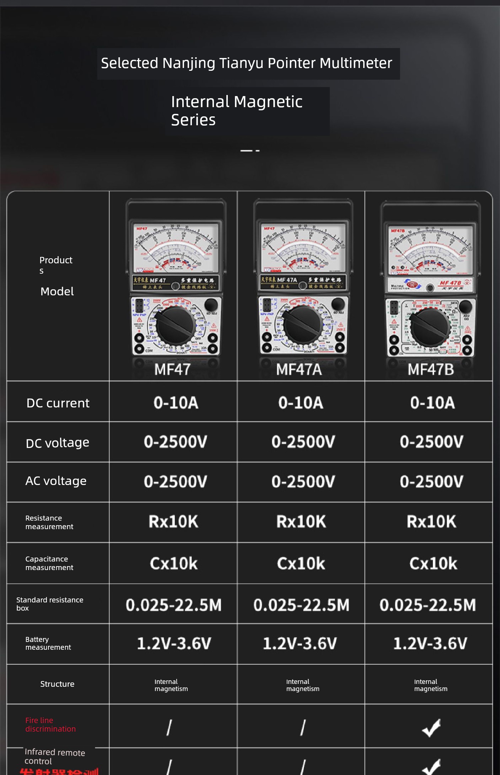500x775 pixels.
Task: Click the MF47B DC current value 0-10A
Action: (432, 402)
